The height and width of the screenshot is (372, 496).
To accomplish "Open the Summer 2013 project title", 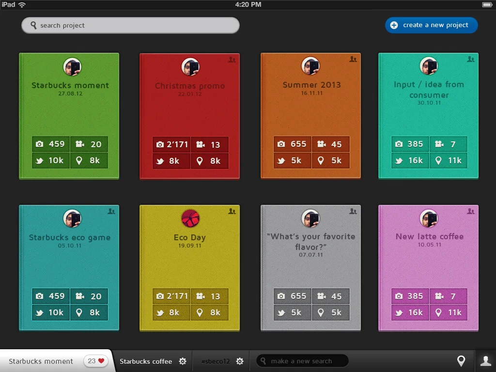I will [x=311, y=85].
